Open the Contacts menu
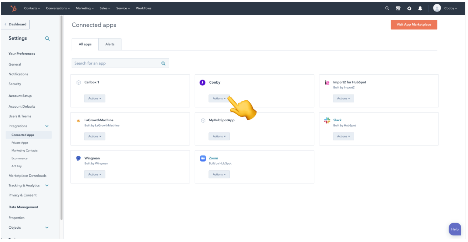Image resolution: width=468 pixels, height=242 pixels. click(x=32, y=8)
